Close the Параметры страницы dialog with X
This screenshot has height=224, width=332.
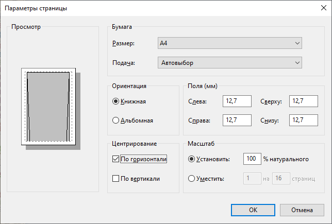[324, 8]
